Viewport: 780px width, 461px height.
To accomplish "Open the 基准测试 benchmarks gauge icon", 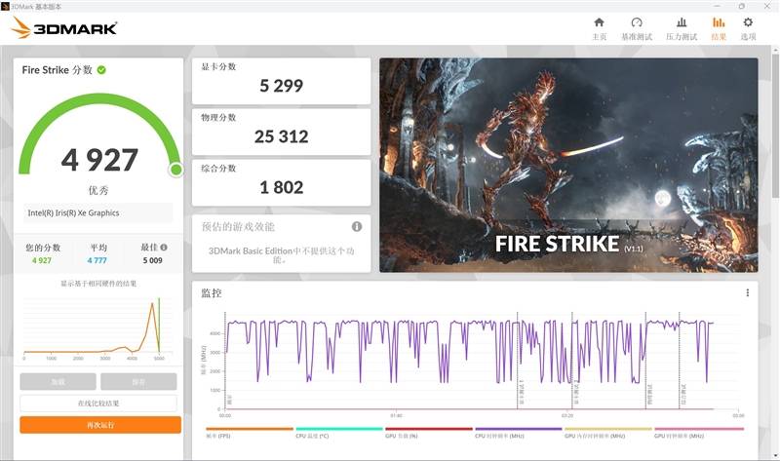I will pyautogui.click(x=637, y=22).
